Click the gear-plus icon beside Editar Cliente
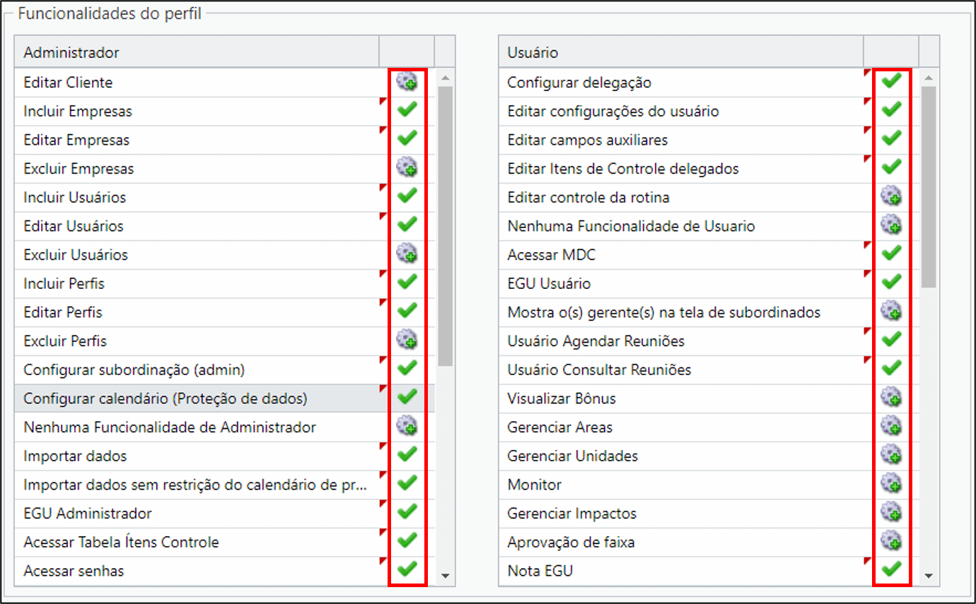976x604 pixels. (x=407, y=82)
